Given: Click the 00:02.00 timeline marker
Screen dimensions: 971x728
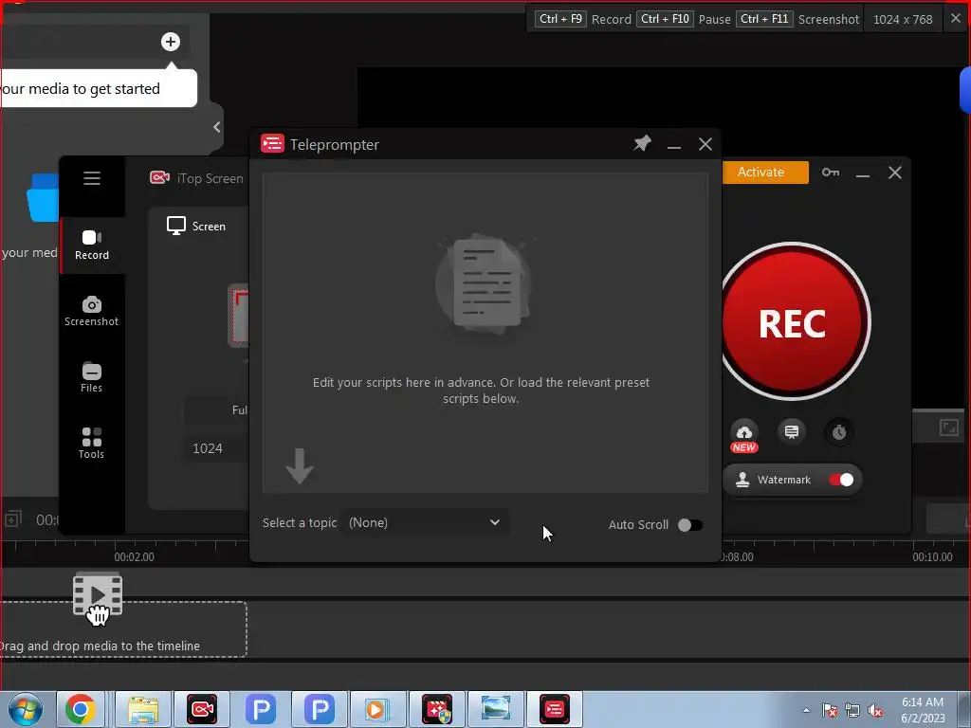Looking at the screenshot, I should click(134, 557).
